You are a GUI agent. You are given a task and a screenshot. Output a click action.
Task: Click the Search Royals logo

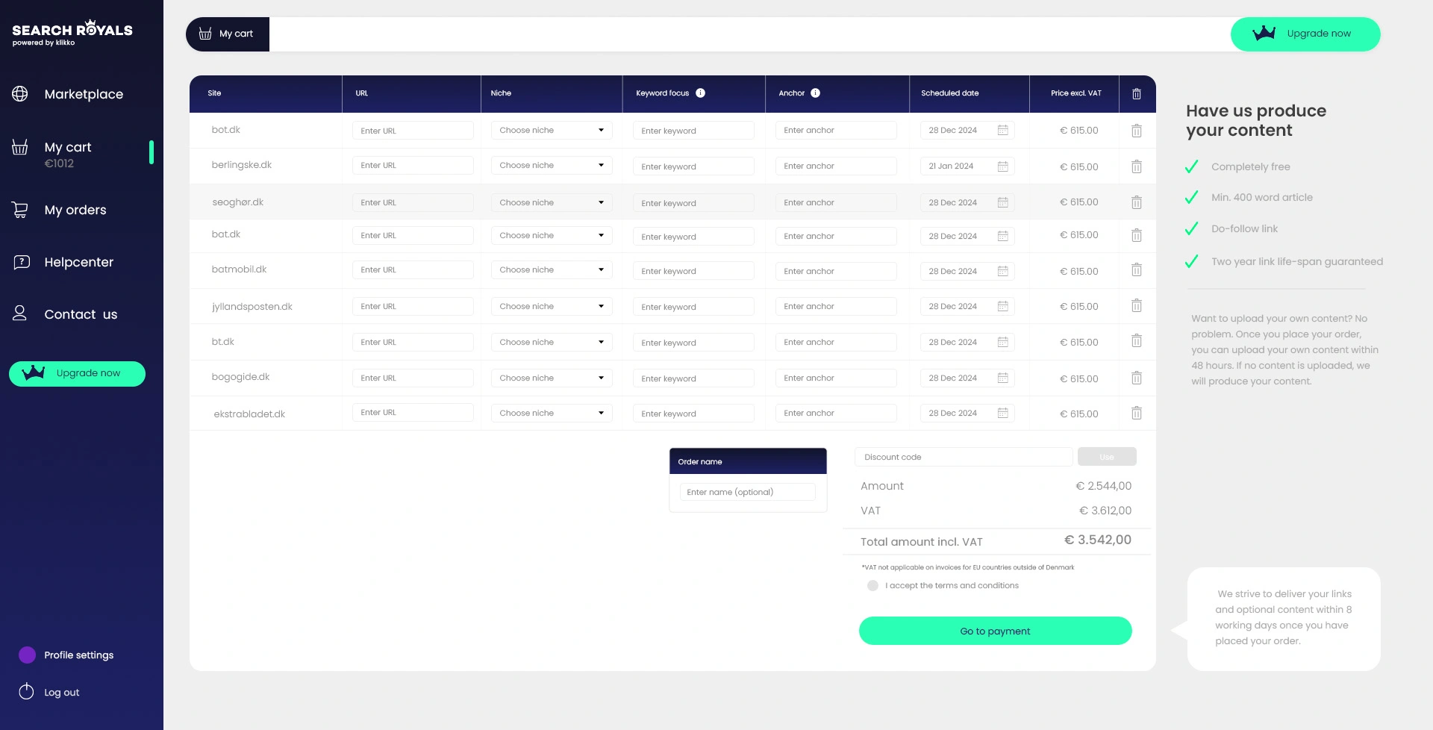click(72, 33)
